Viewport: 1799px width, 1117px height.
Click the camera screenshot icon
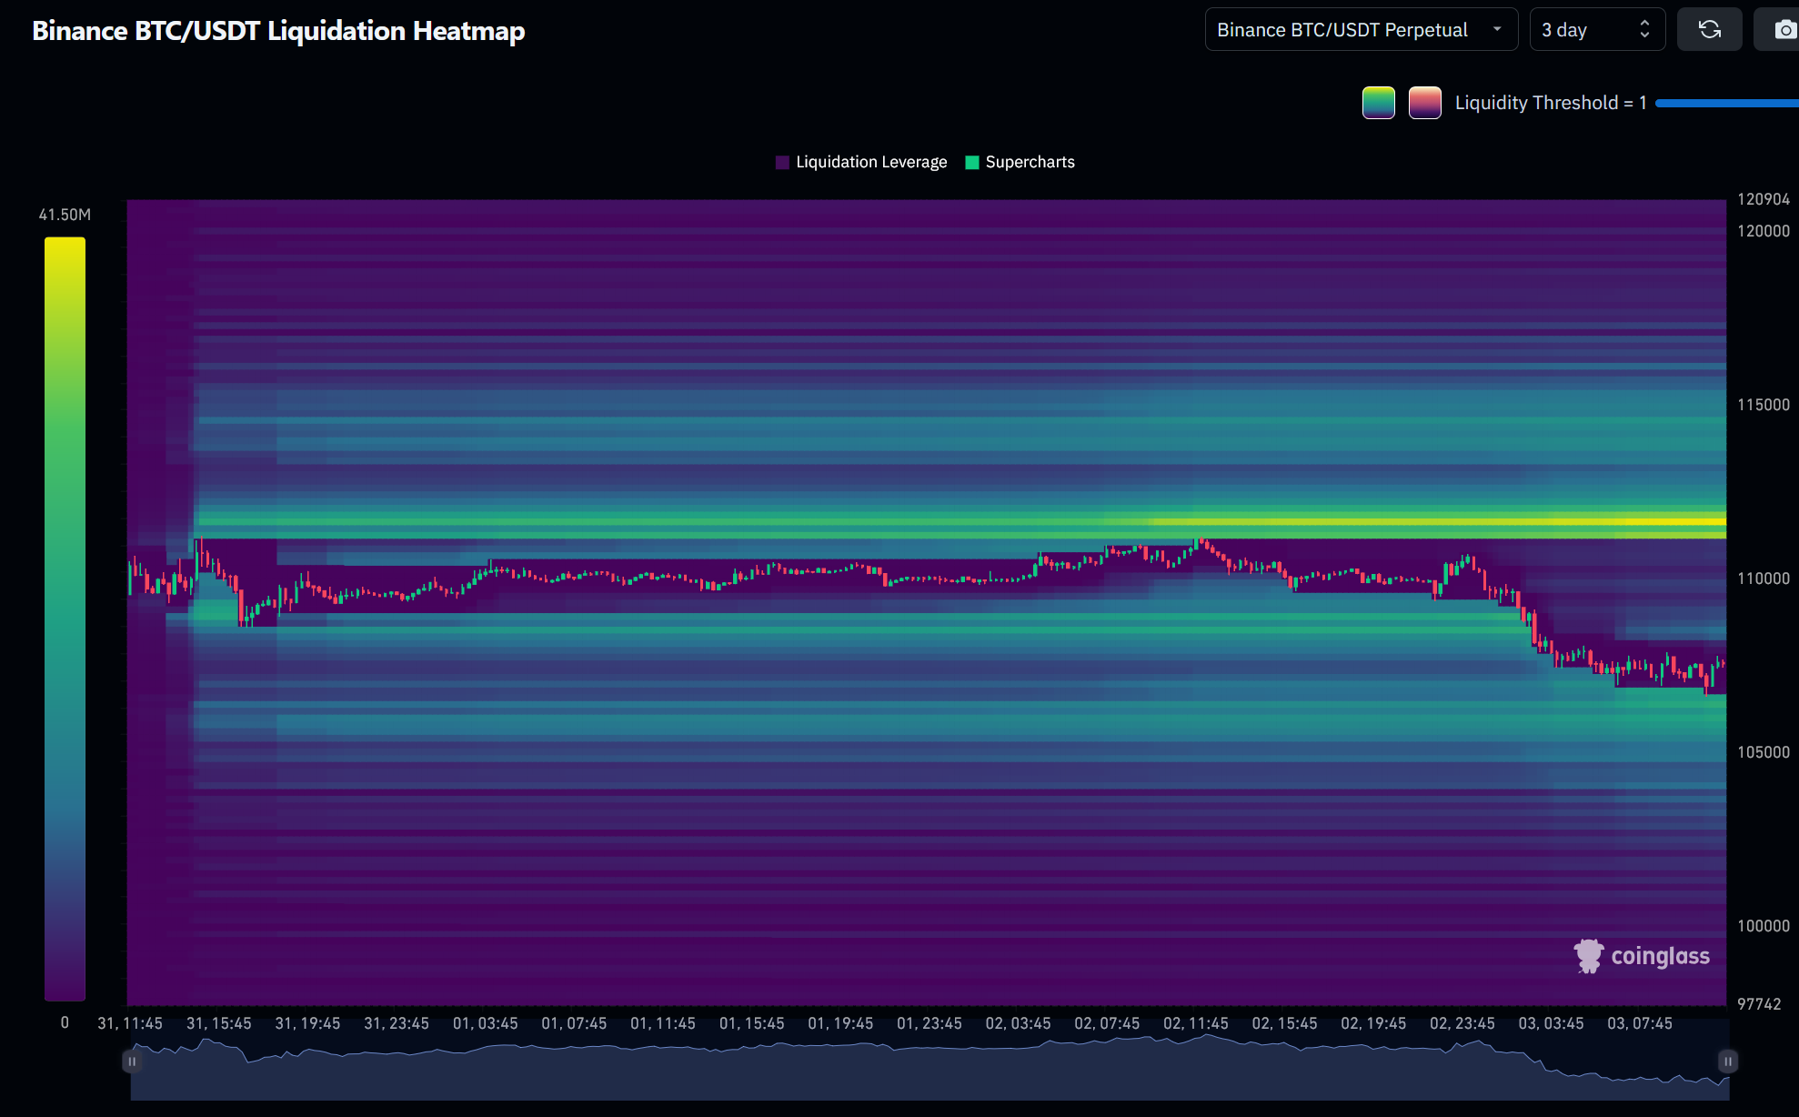tap(1784, 30)
